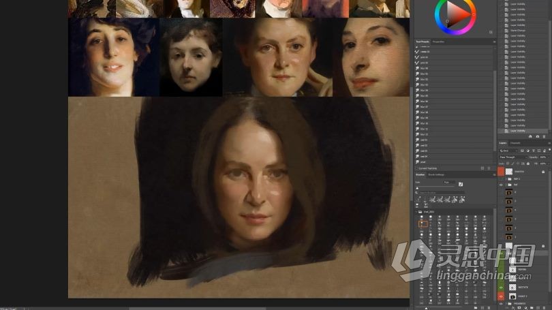
Task: Toggle visibility of the expanded group below REF 2
Action: (x=501, y=185)
